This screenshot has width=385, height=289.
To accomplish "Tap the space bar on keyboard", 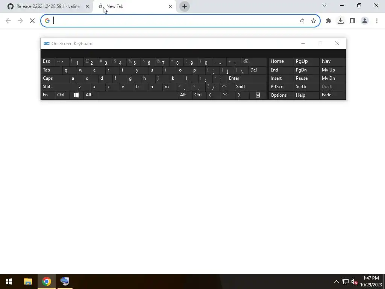I will tap(138, 95).
